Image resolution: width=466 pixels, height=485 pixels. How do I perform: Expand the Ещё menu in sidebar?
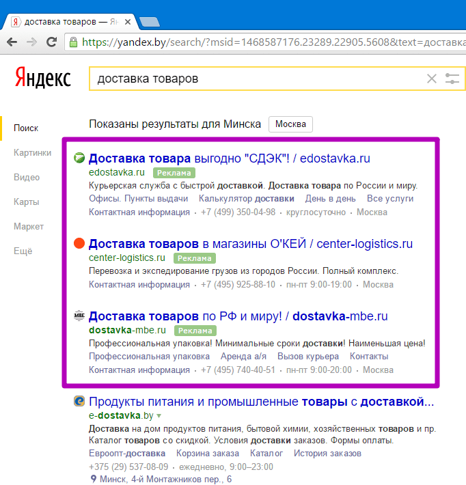click(x=23, y=251)
